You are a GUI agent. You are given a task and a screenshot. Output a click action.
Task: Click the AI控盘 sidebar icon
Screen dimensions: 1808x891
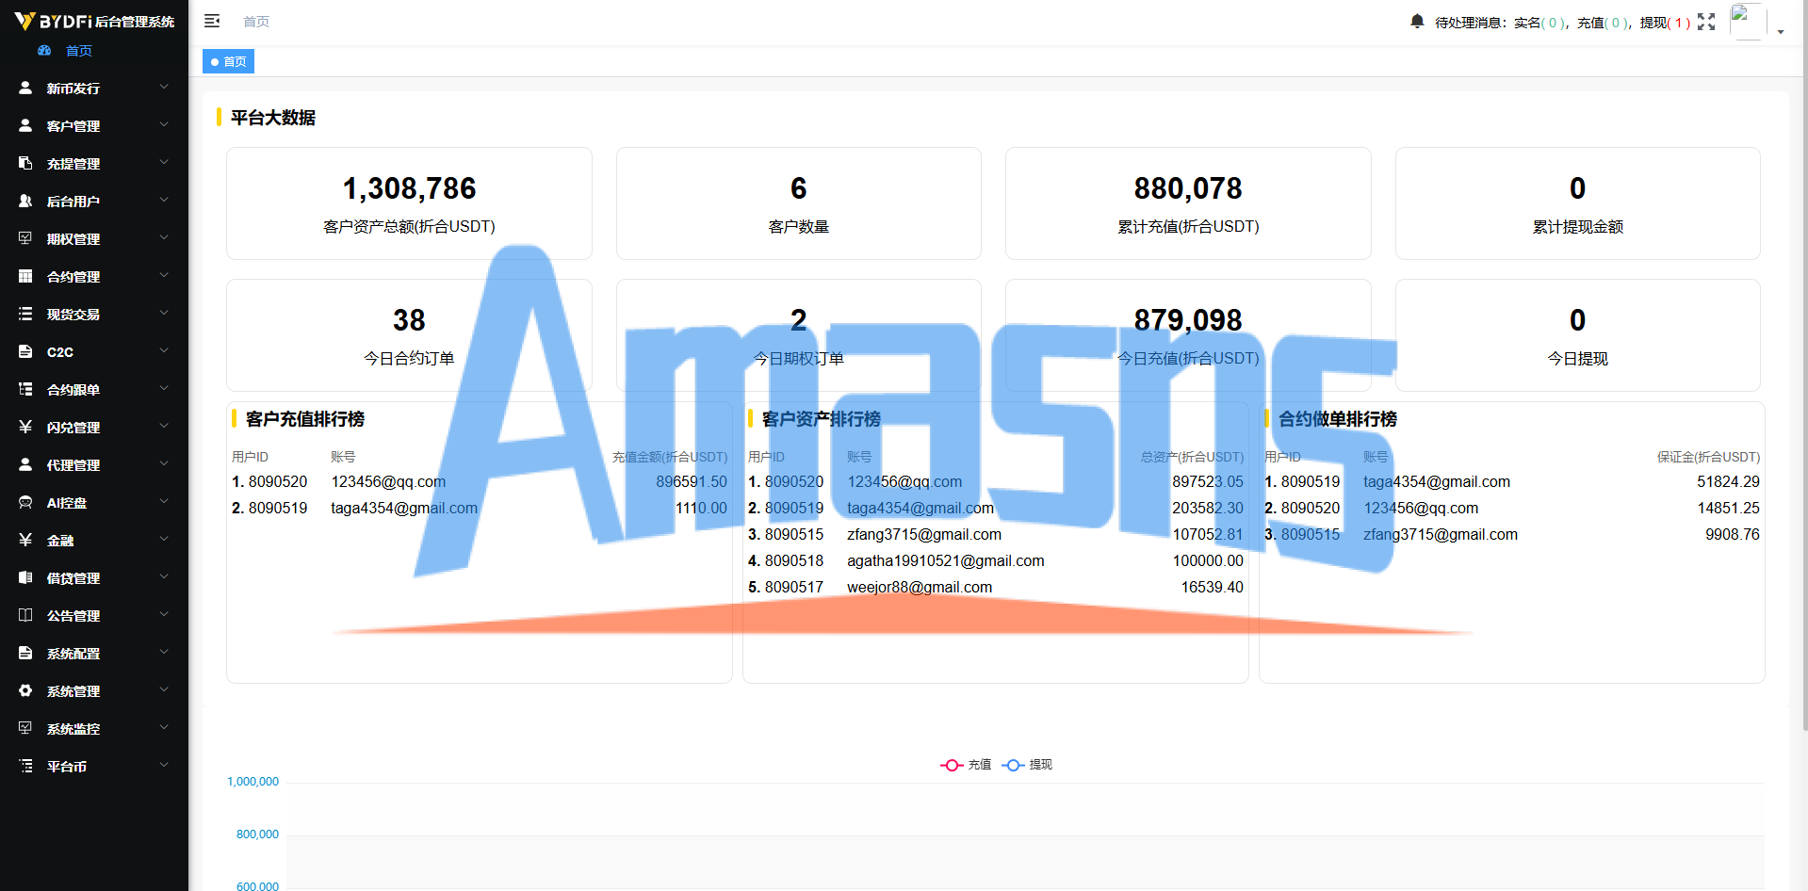25,502
